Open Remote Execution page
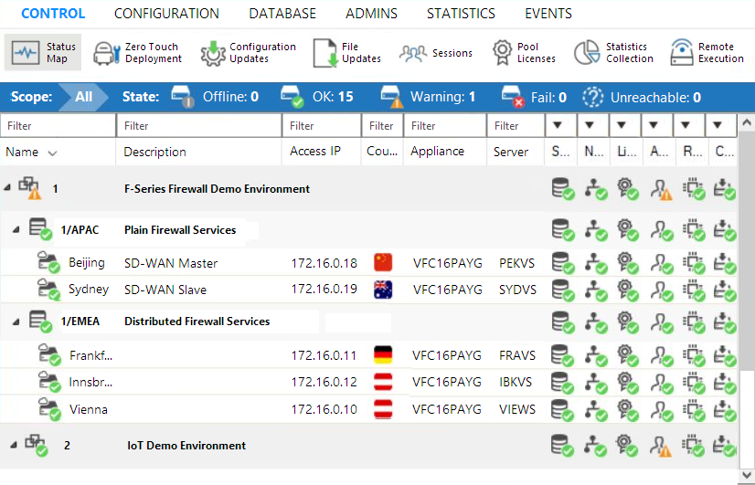 [x=707, y=53]
